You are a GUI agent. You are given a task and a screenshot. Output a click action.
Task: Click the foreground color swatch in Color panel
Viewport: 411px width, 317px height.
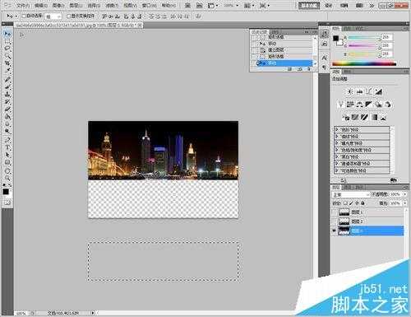[x=336, y=39]
